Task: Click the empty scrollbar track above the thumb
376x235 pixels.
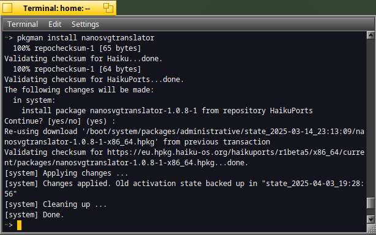Action: (x=370, y=118)
